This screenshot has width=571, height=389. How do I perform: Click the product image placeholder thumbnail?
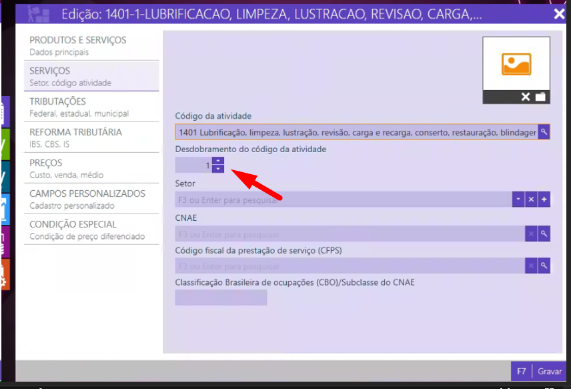(516, 64)
